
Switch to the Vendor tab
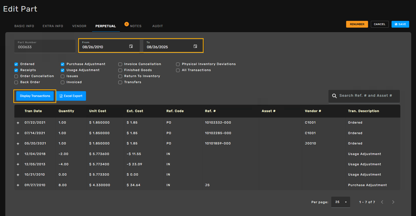click(x=79, y=26)
